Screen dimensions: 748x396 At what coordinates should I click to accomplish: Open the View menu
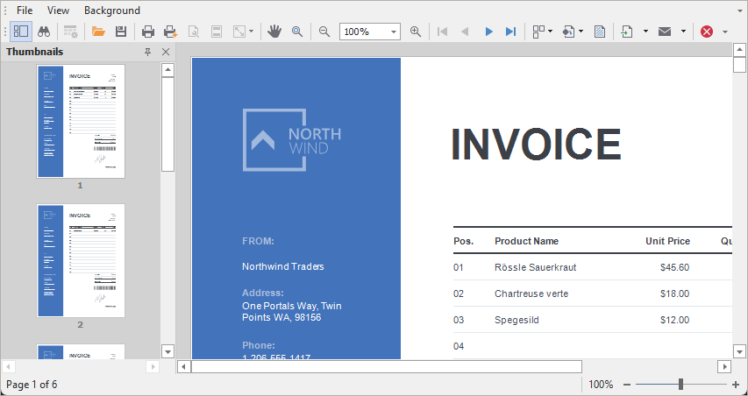coord(58,10)
